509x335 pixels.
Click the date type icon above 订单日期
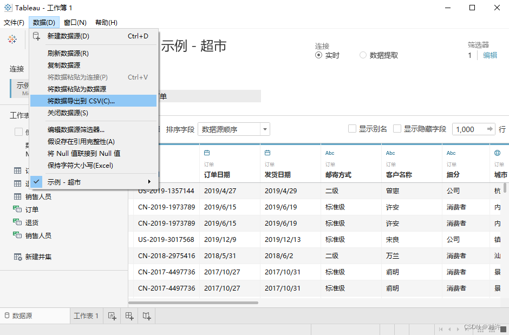[207, 153]
